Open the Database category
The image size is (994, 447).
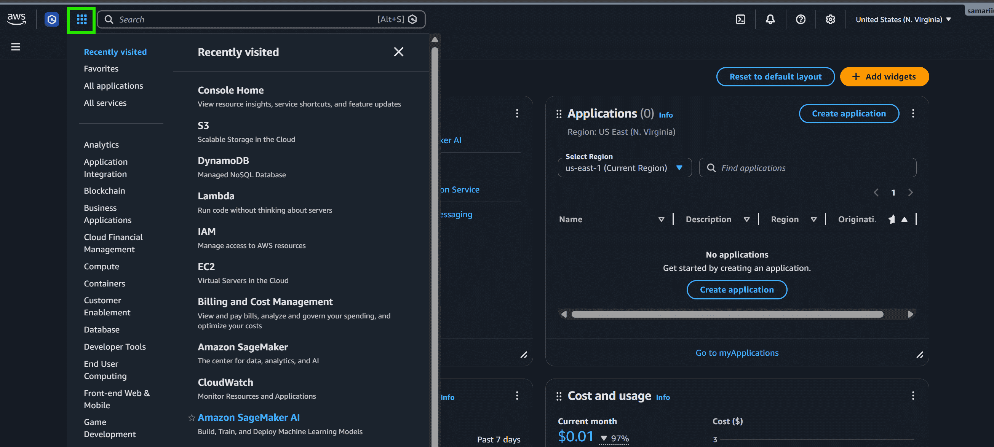pyautogui.click(x=101, y=329)
